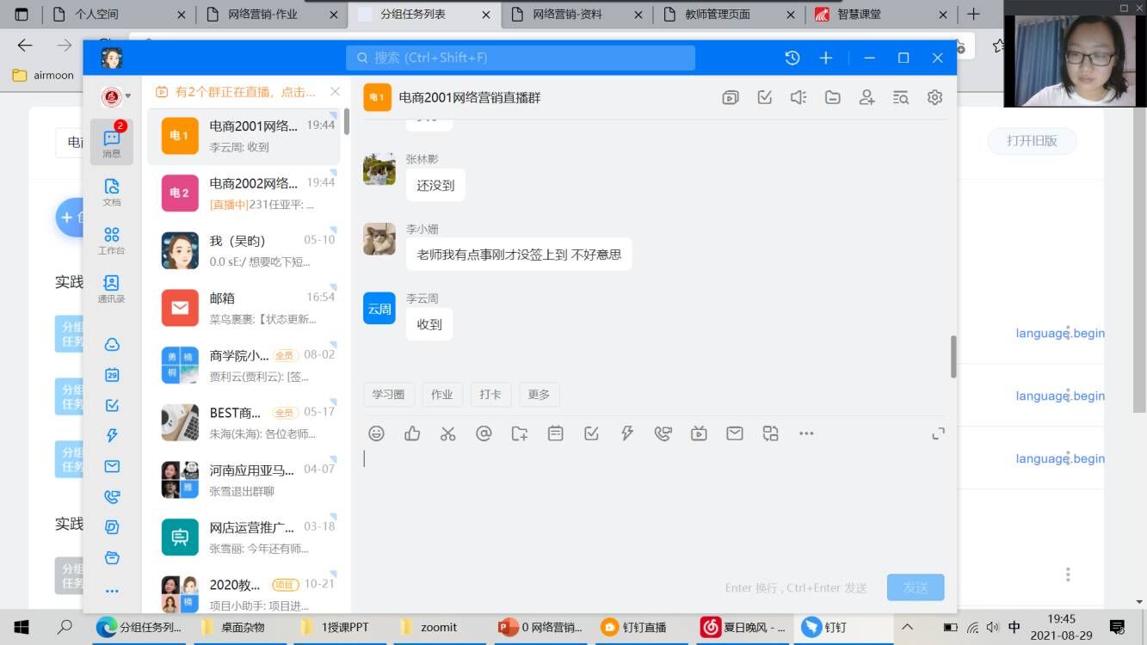Send a thumbs-up from the chat toolbar
Screen dimensions: 1147x645
point(412,433)
